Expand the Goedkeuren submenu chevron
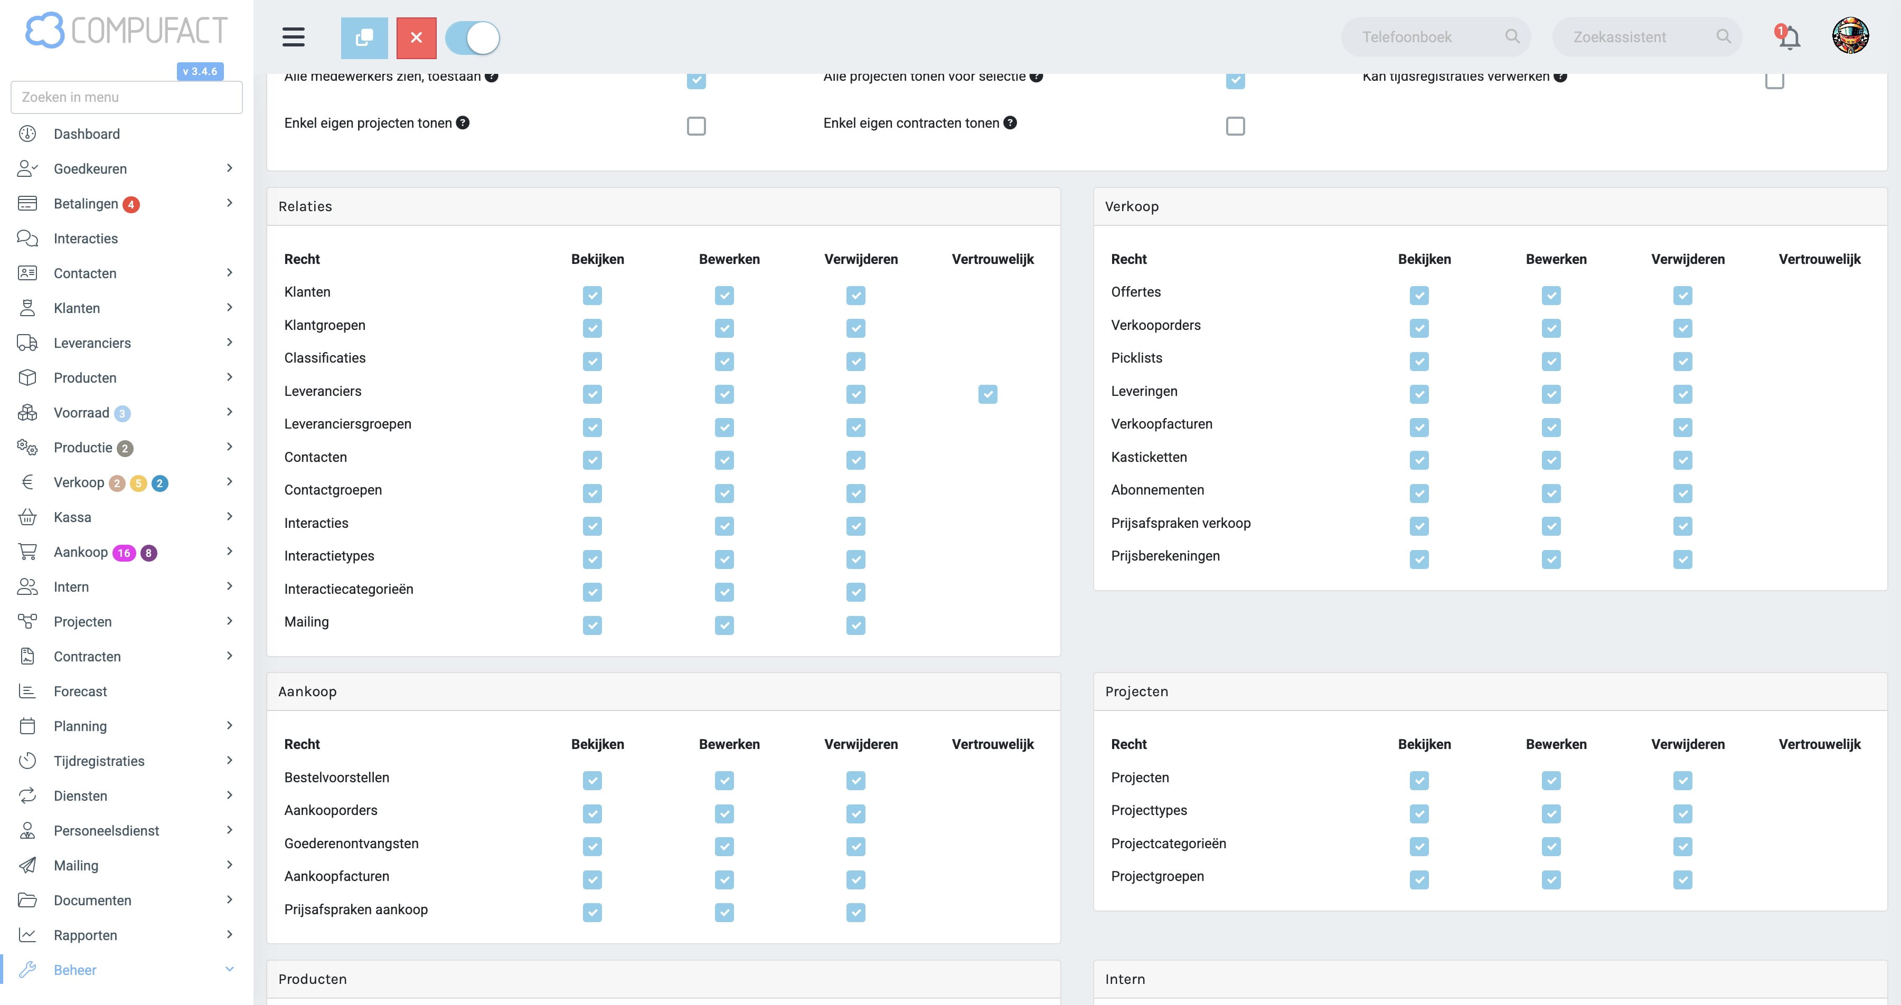 point(230,167)
